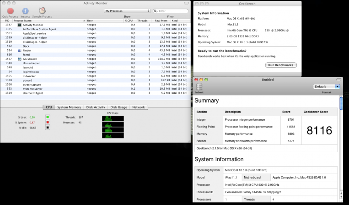Select the UserEventAgent process row
The height and width of the screenshot is (205, 349).
[x=95, y=93]
